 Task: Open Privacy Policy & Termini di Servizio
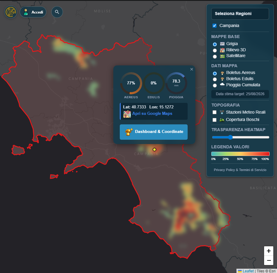240,170
